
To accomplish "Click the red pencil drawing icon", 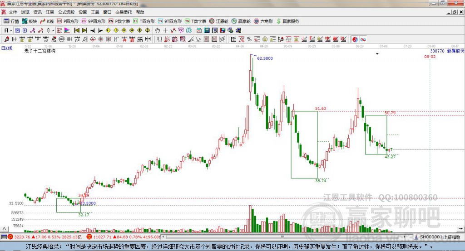I will 6,39.
